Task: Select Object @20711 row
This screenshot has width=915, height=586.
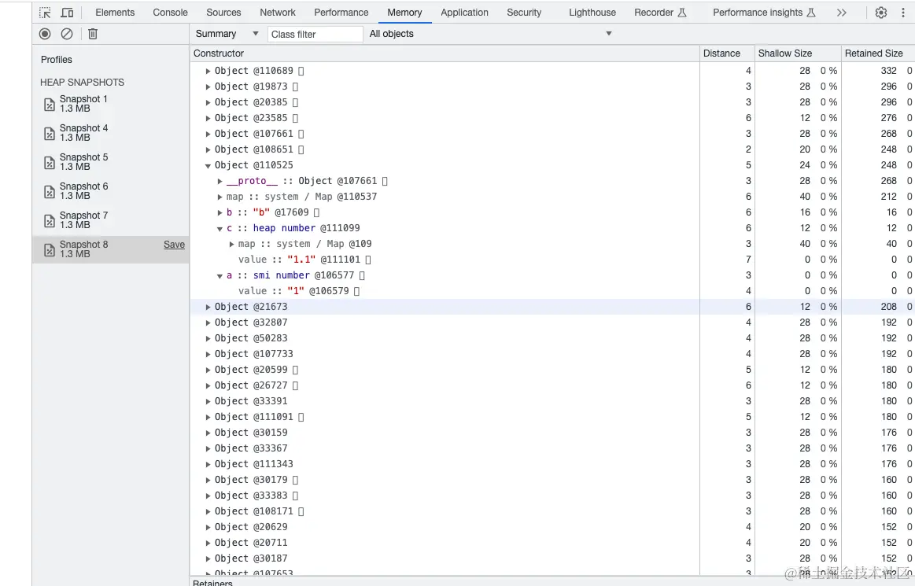Action: click(552, 543)
